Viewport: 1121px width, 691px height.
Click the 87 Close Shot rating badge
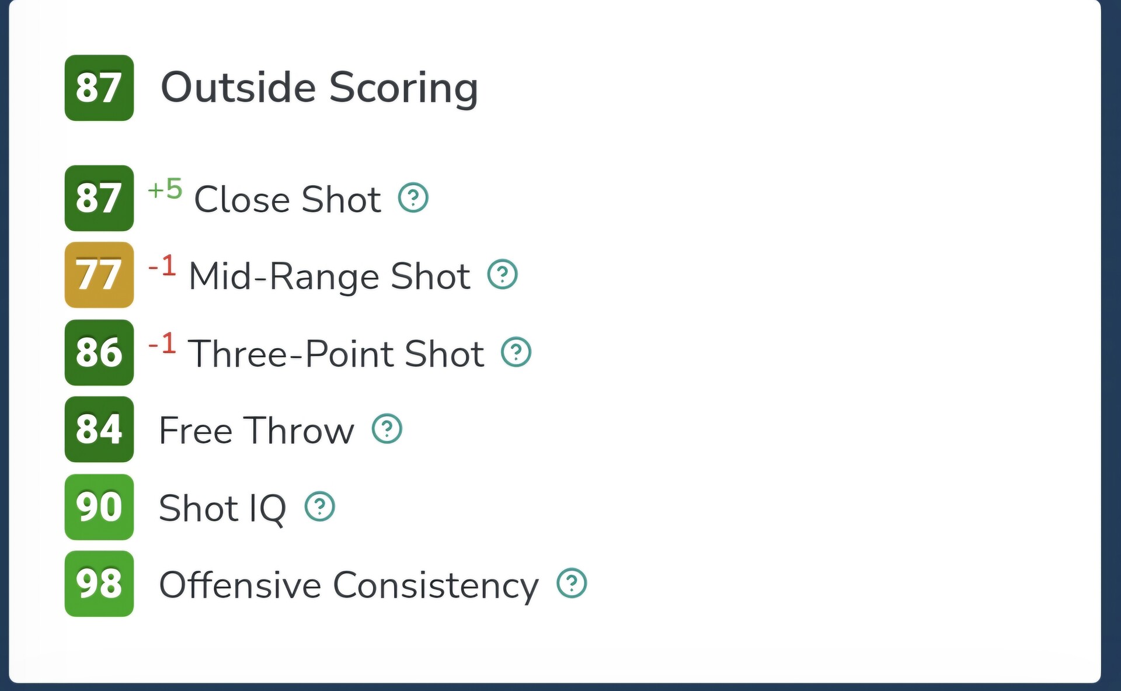click(99, 198)
